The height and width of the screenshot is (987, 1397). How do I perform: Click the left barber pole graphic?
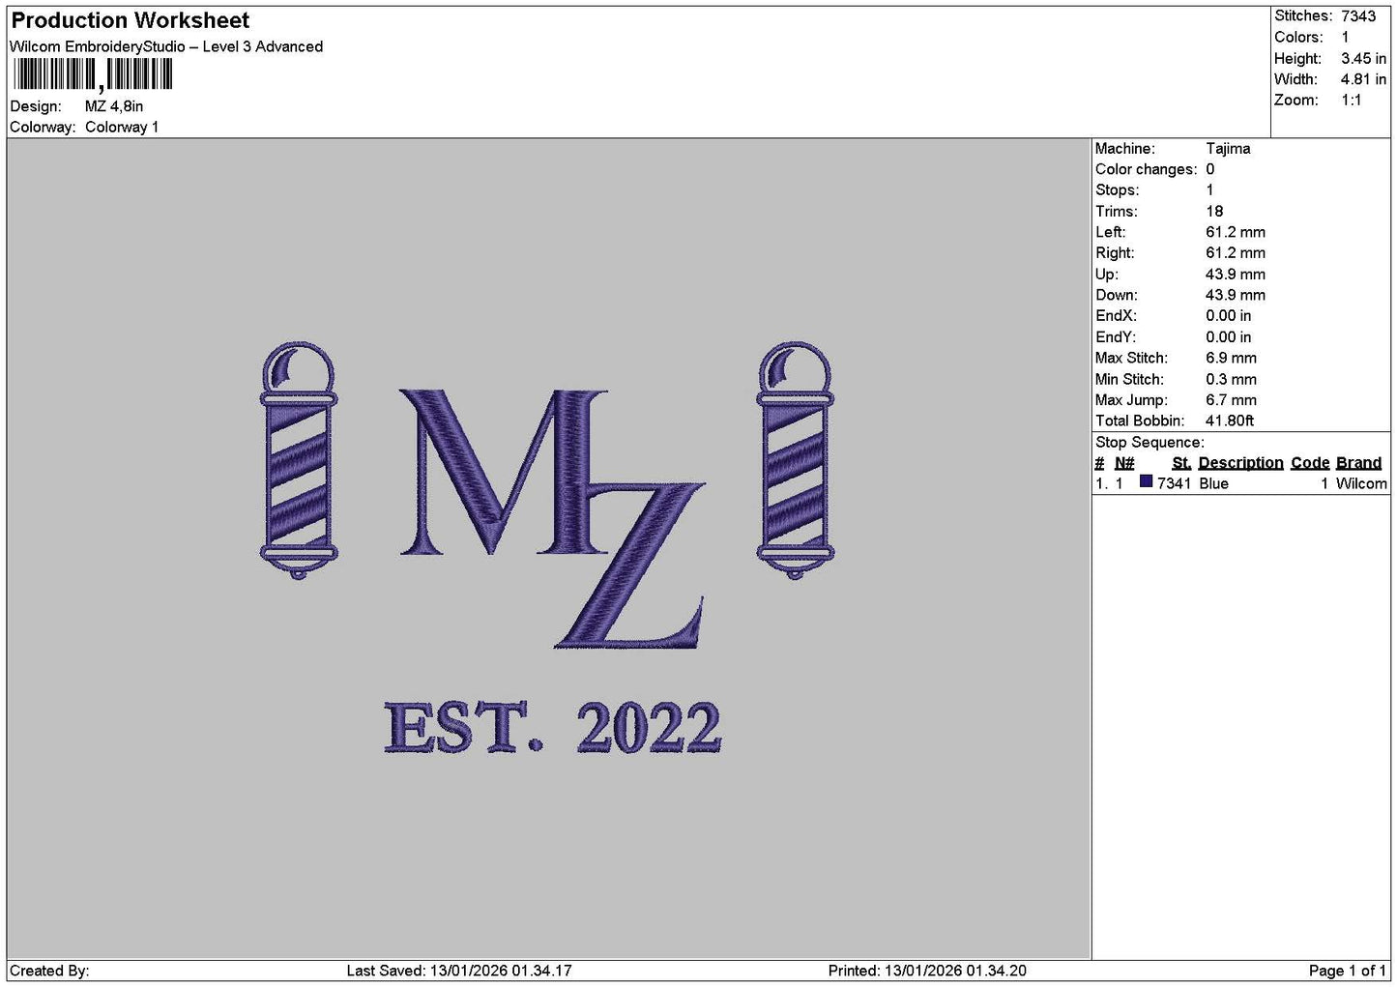point(299,460)
